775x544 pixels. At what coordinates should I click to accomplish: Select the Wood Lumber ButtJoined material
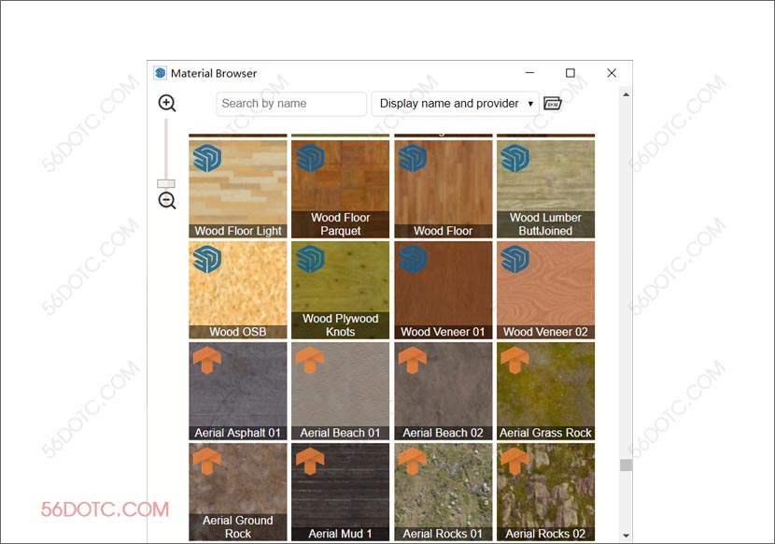tap(545, 188)
